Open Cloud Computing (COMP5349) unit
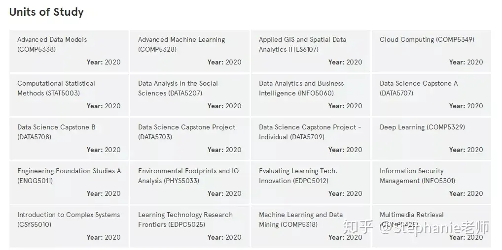502x250 pixels. [x=431, y=51]
